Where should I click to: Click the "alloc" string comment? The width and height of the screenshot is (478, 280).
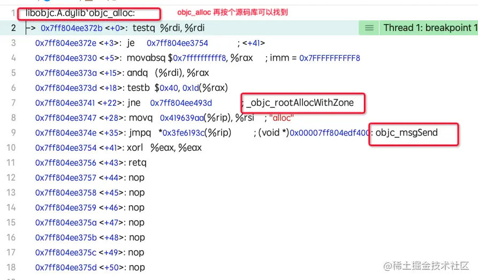282,118
